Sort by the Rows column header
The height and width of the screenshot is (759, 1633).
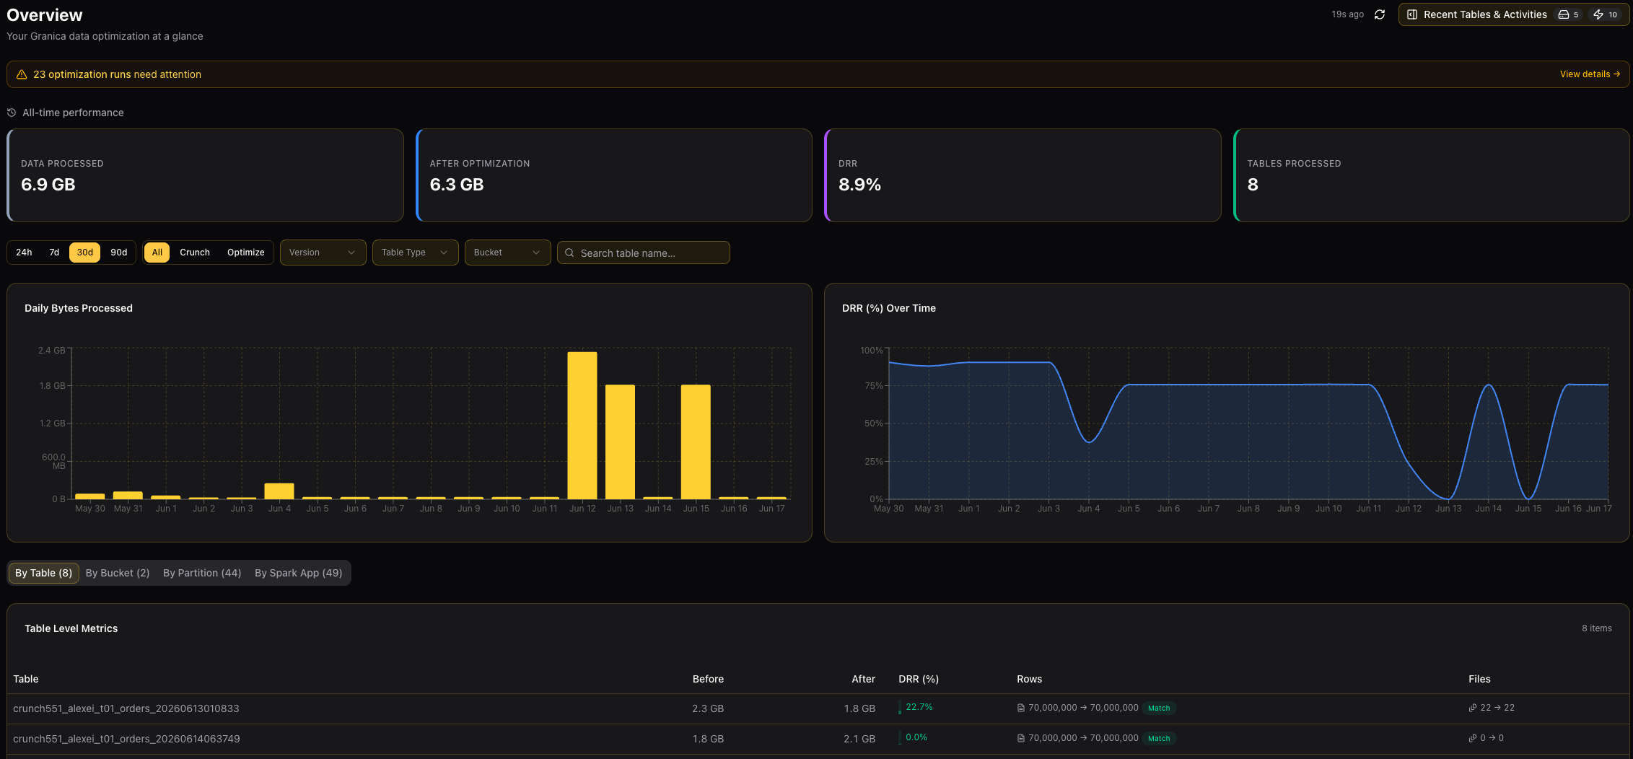(x=1029, y=679)
